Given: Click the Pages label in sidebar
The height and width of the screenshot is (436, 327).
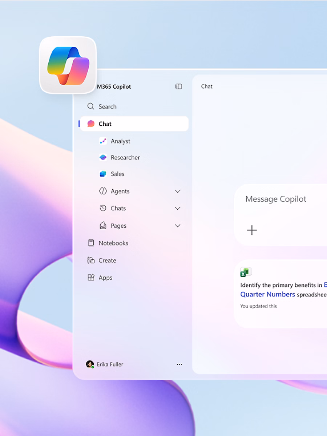Looking at the screenshot, I should (118, 226).
